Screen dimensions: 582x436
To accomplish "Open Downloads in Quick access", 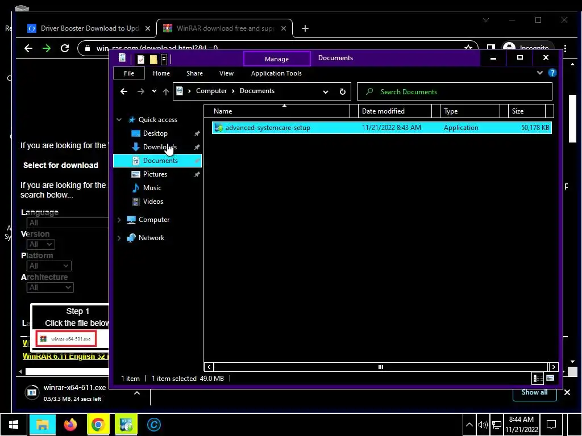I will [160, 147].
